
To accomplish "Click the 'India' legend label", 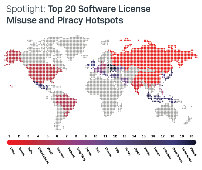I will (30, 151).
